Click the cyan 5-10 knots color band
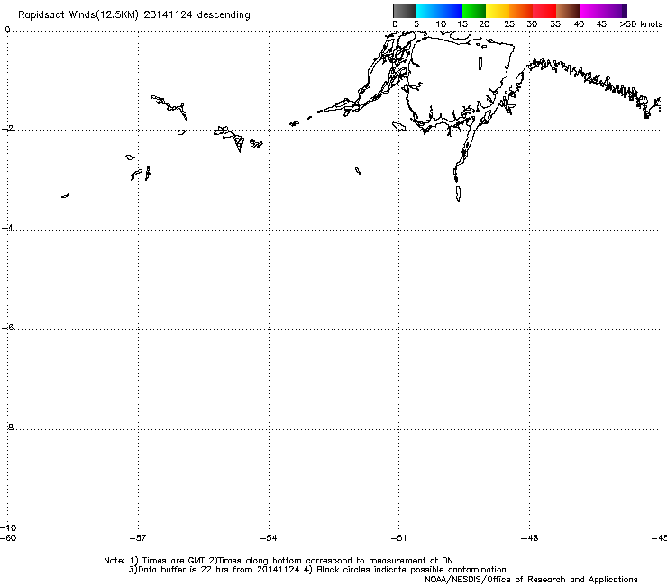This screenshot has height=585, width=667. pos(427,11)
